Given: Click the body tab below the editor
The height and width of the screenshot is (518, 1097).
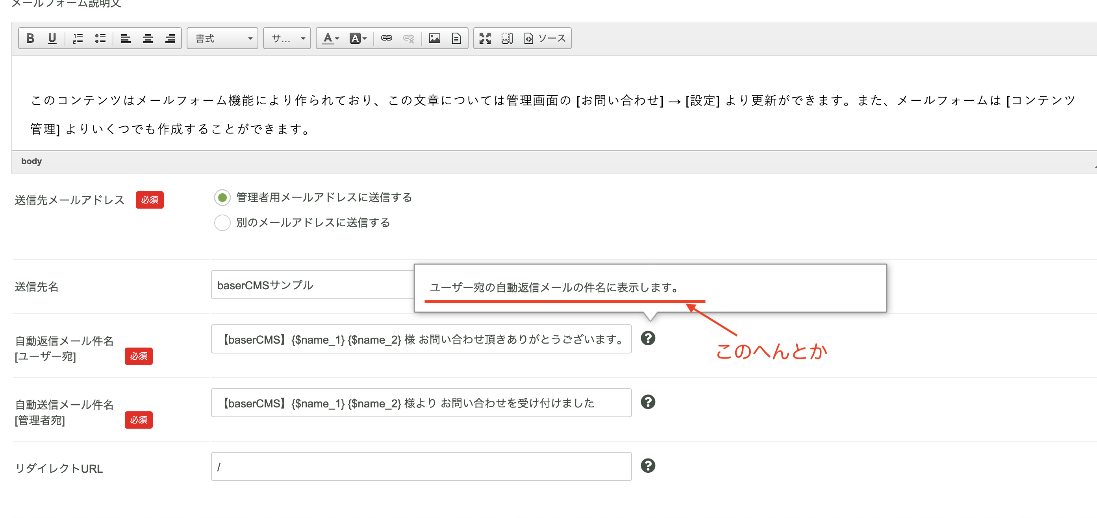Looking at the screenshot, I should [x=31, y=161].
